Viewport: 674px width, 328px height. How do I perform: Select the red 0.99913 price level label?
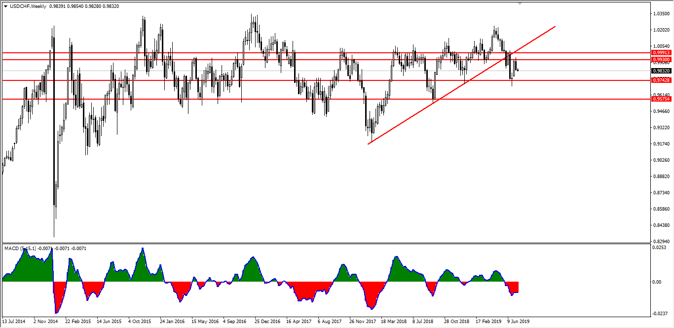(x=661, y=52)
